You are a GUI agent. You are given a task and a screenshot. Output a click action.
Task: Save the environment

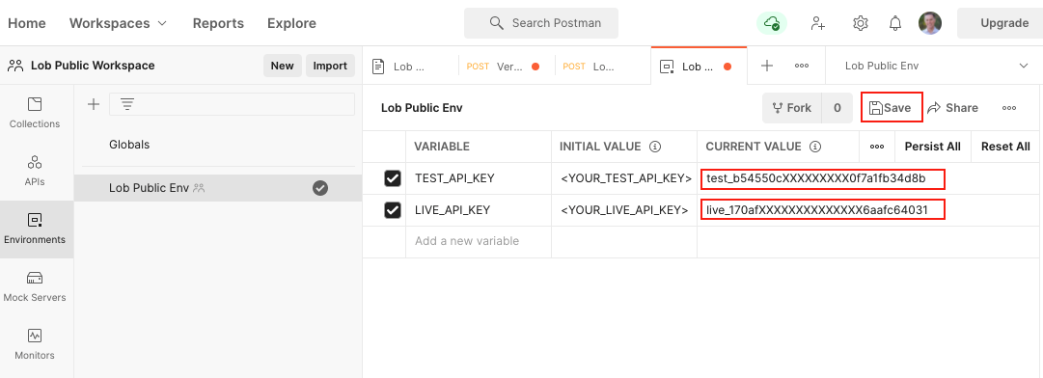click(892, 108)
